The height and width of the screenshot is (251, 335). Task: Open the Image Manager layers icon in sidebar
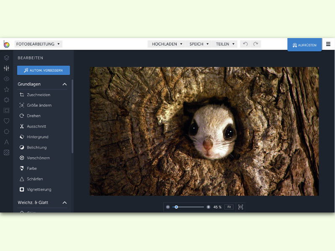coord(7,58)
